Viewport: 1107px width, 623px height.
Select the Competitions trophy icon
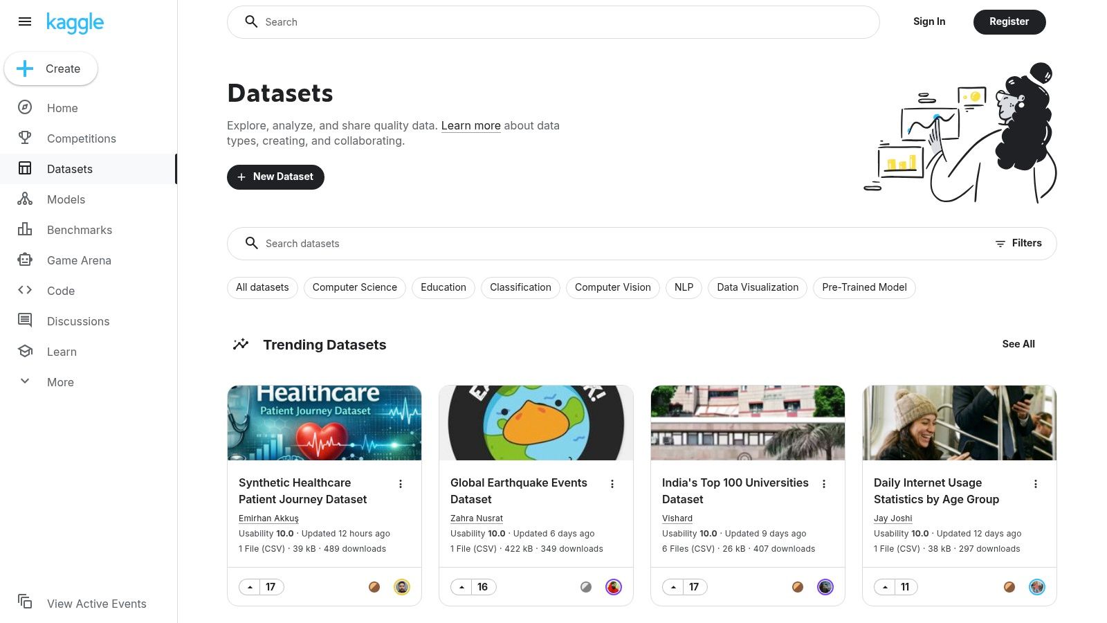pos(25,138)
